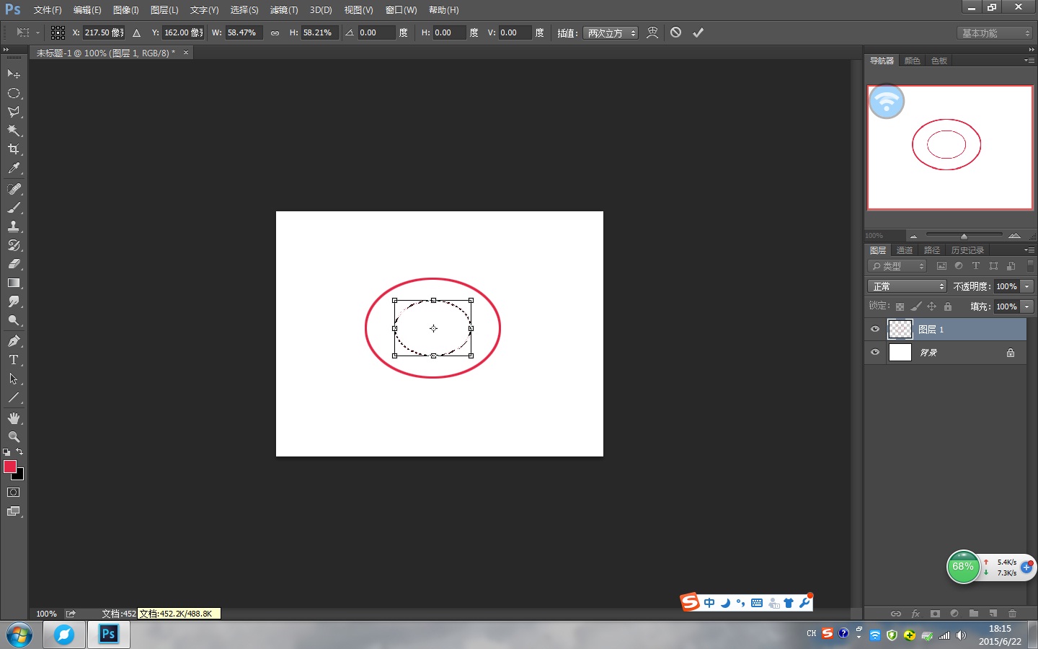This screenshot has height=649, width=1038.
Task: Open the blend mode 正常 dropdown
Action: [907, 286]
